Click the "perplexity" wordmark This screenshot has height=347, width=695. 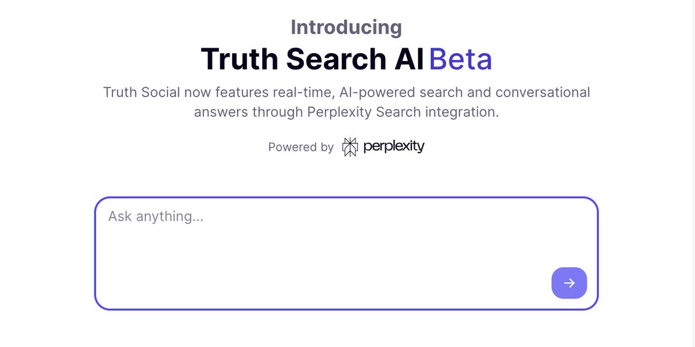click(394, 146)
